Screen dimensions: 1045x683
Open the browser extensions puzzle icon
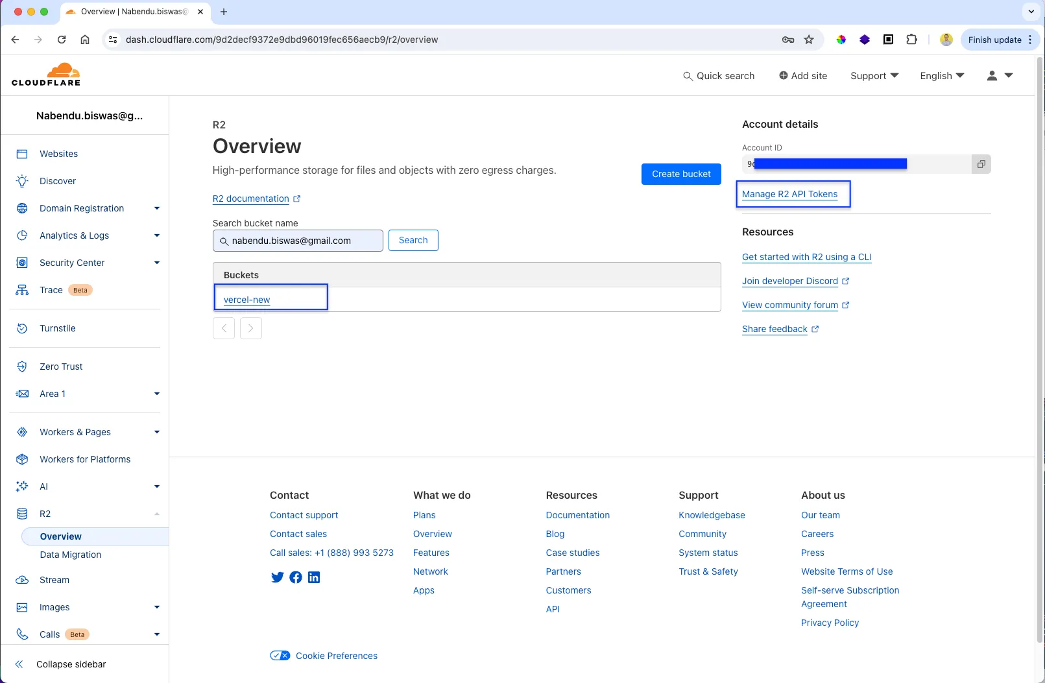(911, 40)
